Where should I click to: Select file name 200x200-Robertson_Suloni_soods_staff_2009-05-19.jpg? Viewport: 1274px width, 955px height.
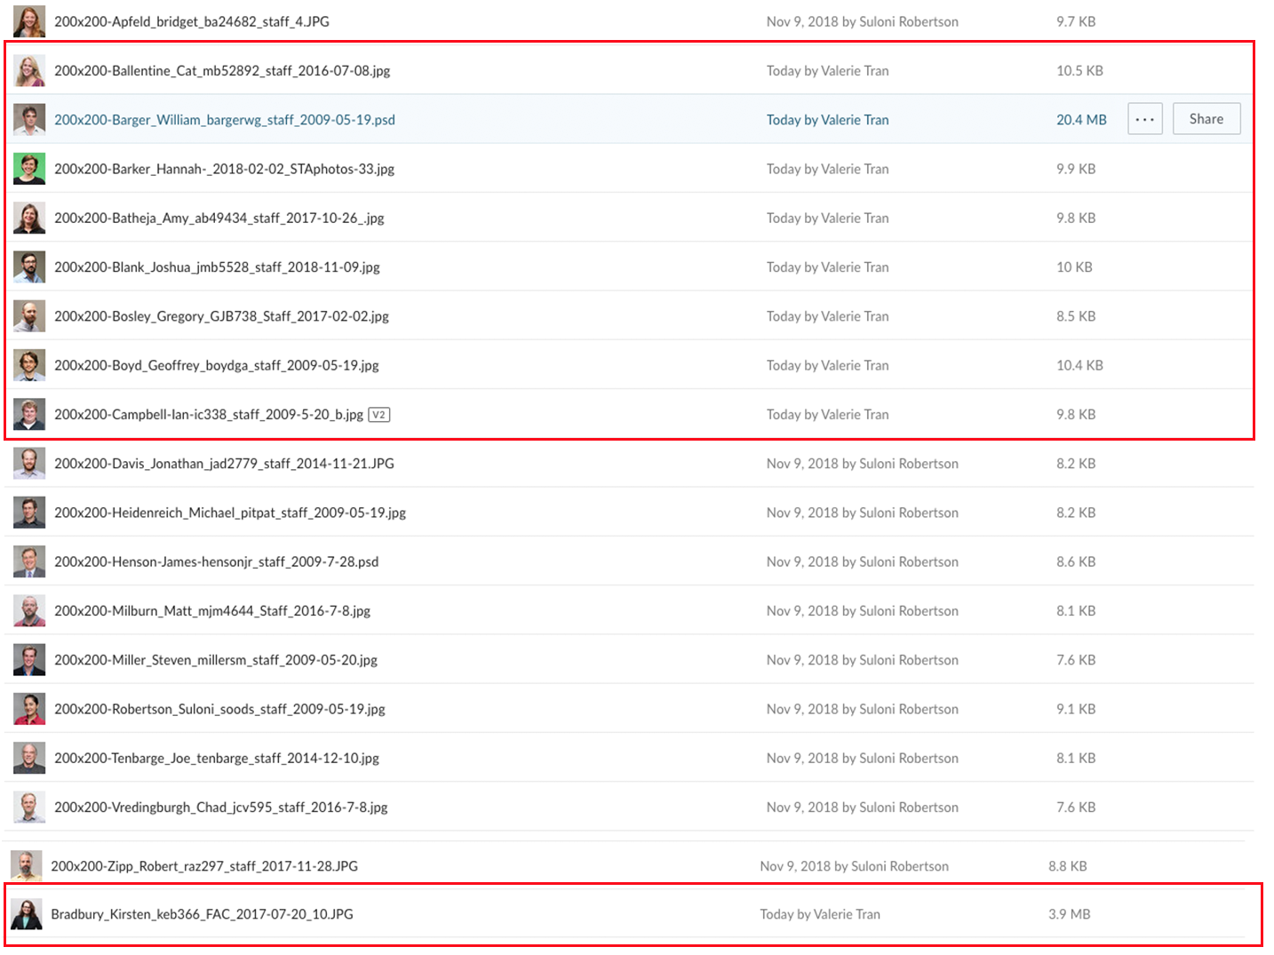pos(219,709)
